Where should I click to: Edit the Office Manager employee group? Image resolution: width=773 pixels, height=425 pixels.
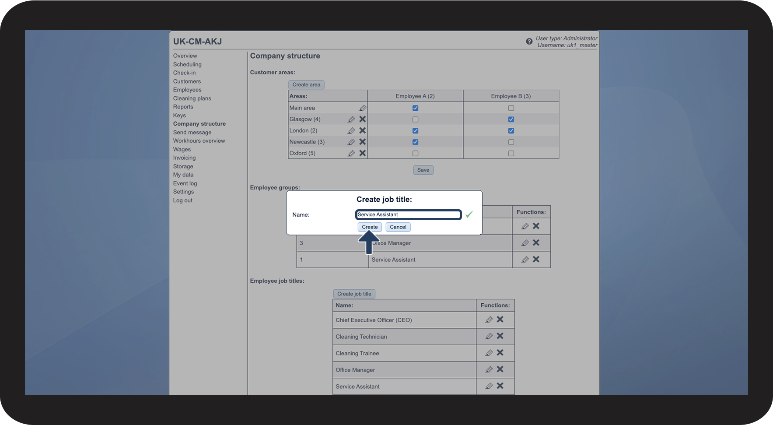[x=525, y=243]
